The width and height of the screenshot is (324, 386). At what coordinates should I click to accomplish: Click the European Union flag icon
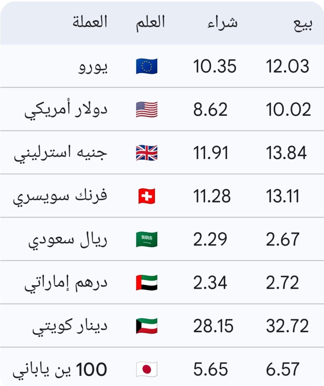pos(147,66)
